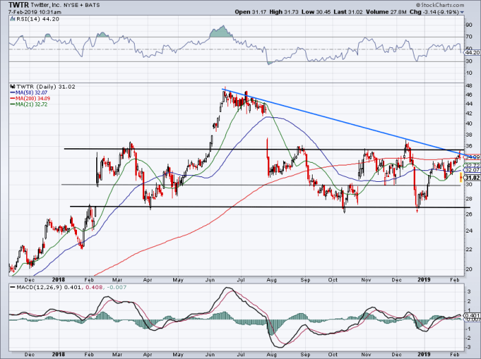Click the 32.07 marker on the price axis
The height and width of the screenshot is (359, 481).
[472, 170]
